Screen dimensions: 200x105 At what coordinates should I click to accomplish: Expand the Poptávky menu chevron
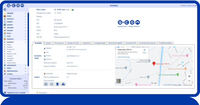click(x=25, y=19)
